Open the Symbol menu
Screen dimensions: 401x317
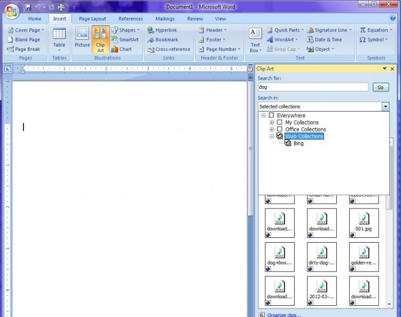(x=373, y=40)
